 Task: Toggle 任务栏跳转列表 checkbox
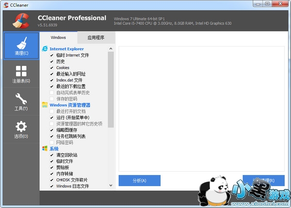point(52,136)
